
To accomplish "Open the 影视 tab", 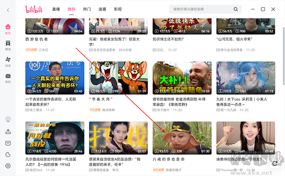I will pos(118,9).
